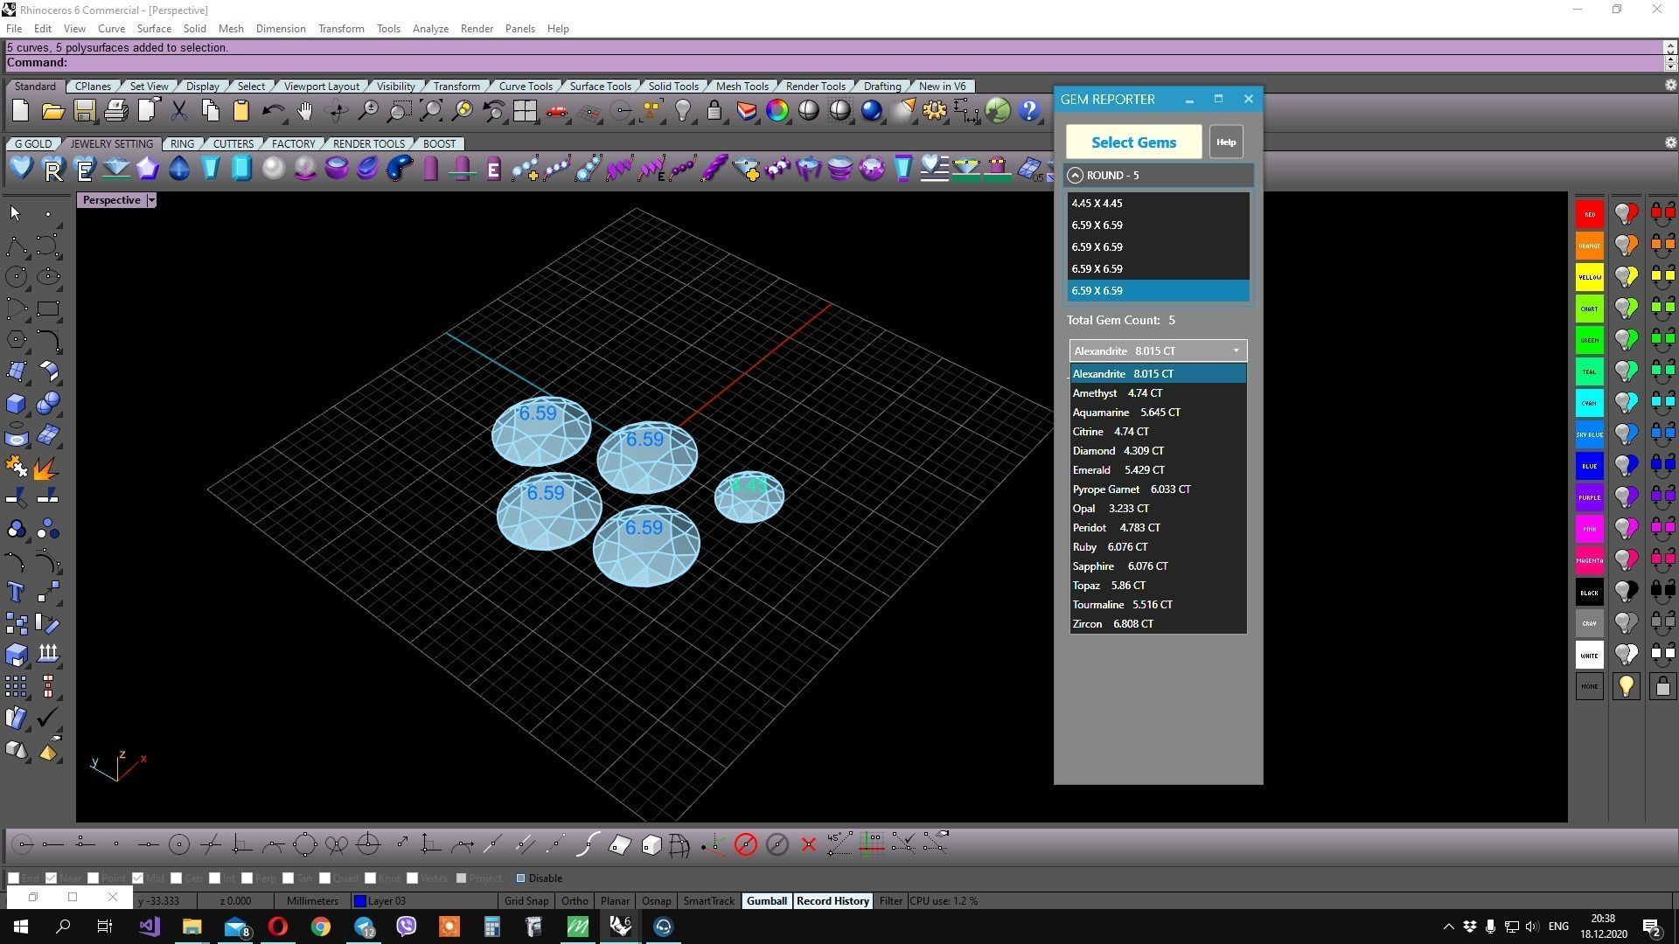Click the red crossed-circle osnap icon
Viewport: 1679px width, 944px height.
click(x=745, y=844)
